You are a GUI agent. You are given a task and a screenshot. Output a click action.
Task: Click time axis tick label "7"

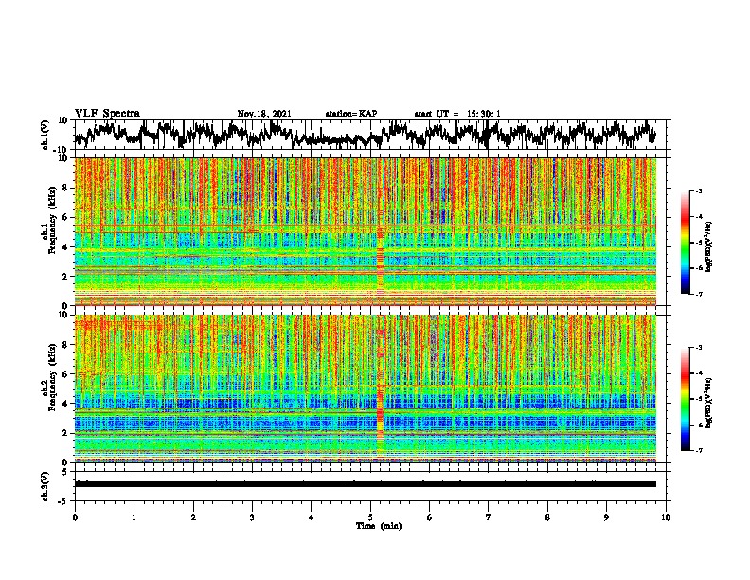(489, 517)
